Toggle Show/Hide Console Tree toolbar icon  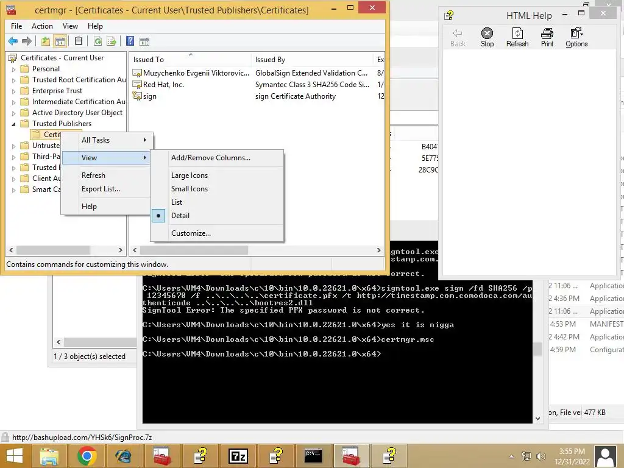60,41
